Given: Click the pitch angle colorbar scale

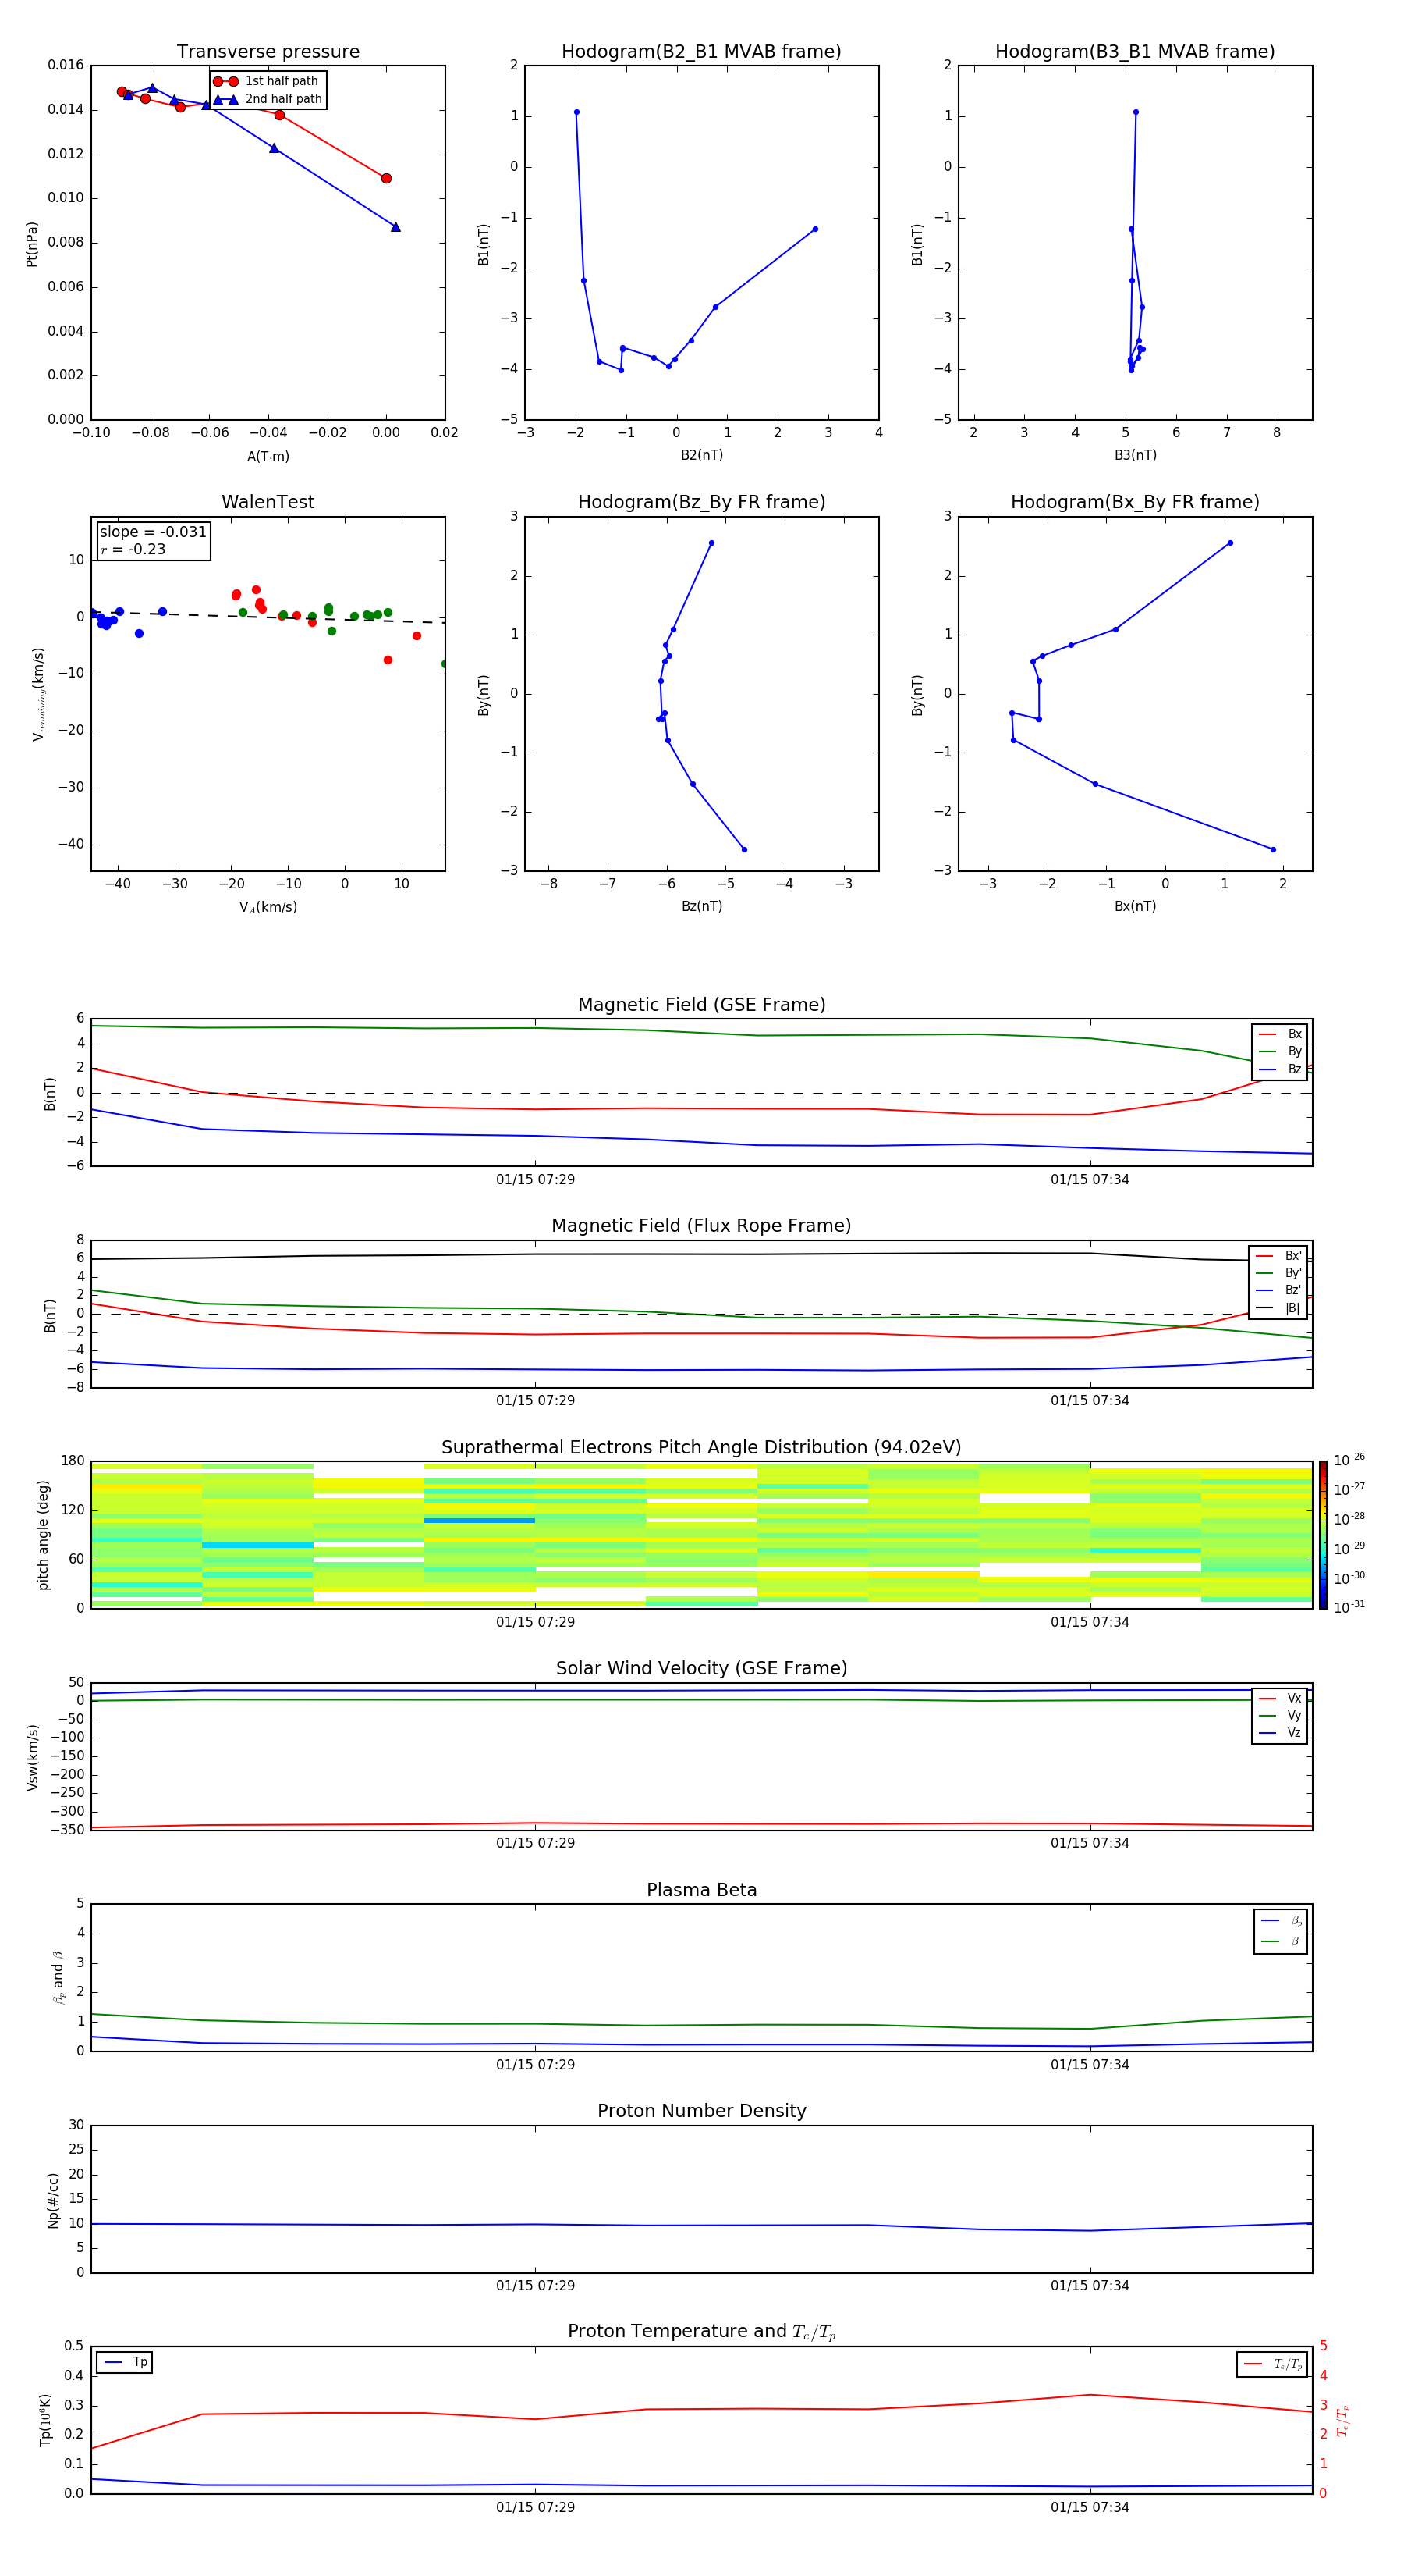Looking at the screenshot, I should (1323, 1535).
